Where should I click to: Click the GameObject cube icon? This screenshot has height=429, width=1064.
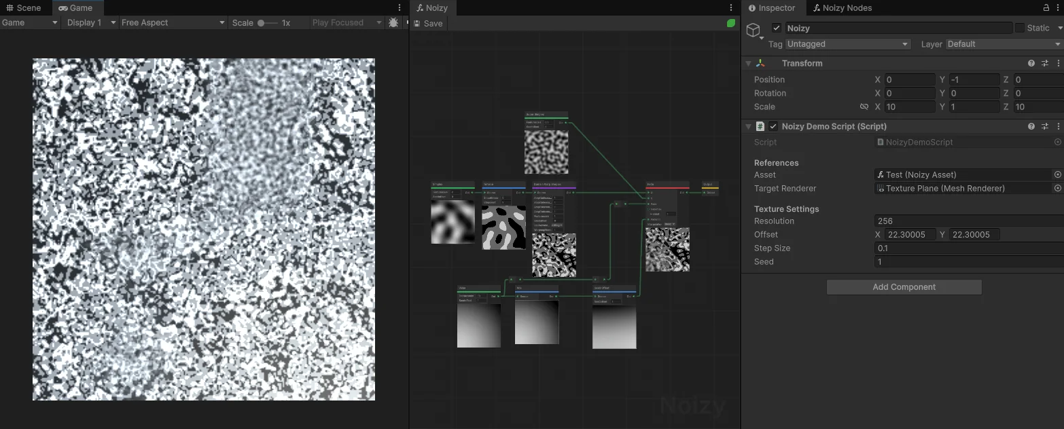tap(753, 30)
